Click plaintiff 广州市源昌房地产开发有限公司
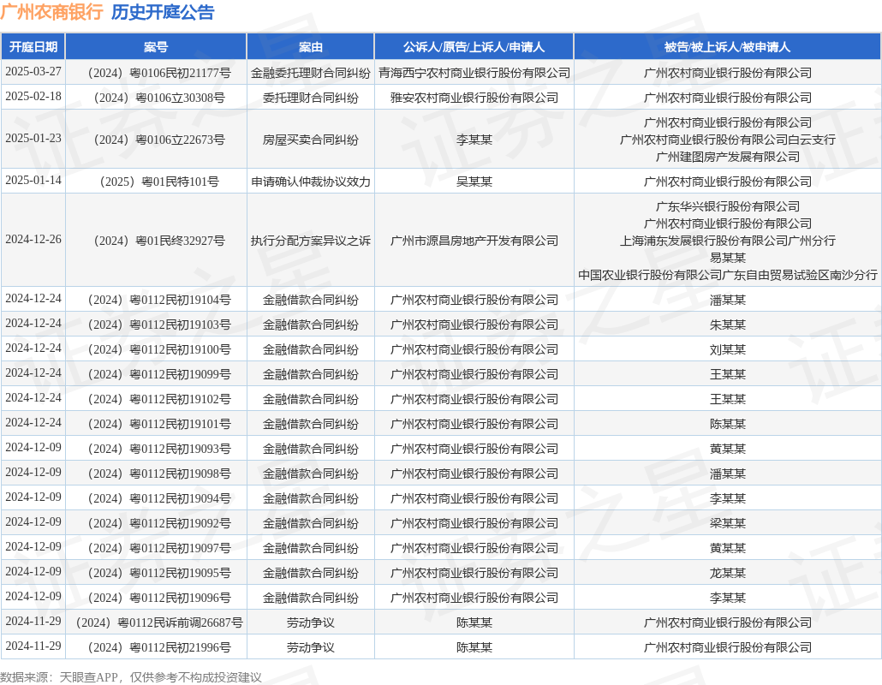 click(x=474, y=241)
